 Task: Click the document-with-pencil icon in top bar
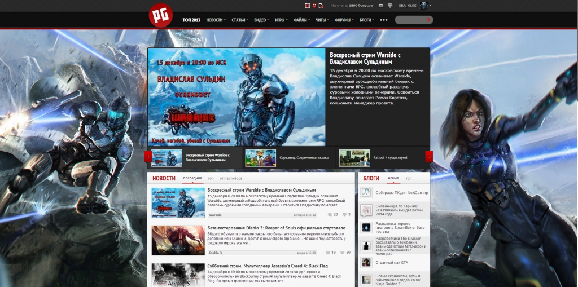[x=321, y=6]
